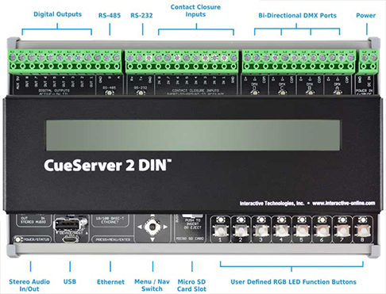Click the green Power terminal block
386x294 pixels.
pyautogui.click(x=369, y=62)
